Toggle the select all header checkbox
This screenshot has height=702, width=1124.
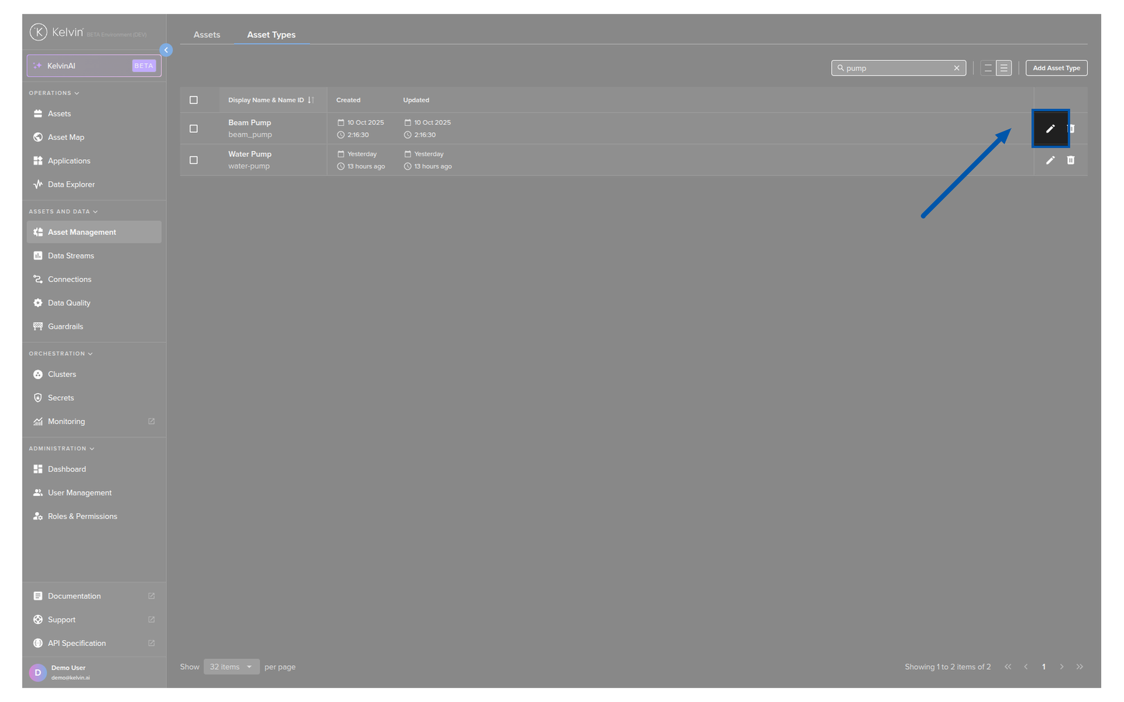[194, 100]
